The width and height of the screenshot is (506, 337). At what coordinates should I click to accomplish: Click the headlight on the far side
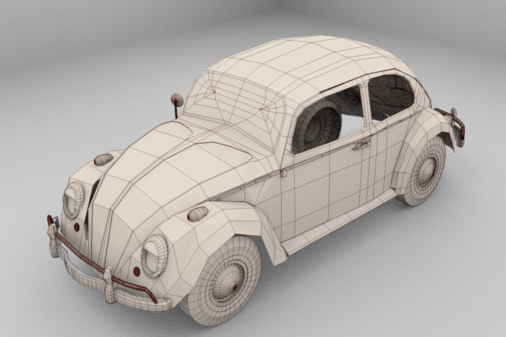tap(73, 199)
